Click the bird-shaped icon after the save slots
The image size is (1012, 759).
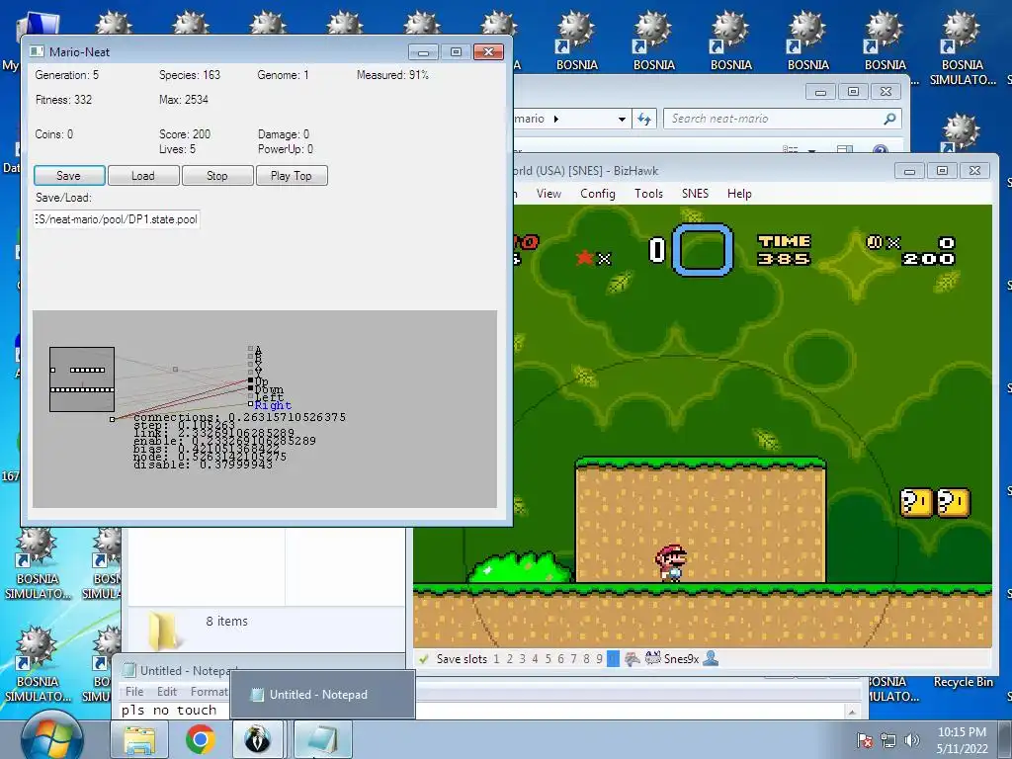[632, 659]
